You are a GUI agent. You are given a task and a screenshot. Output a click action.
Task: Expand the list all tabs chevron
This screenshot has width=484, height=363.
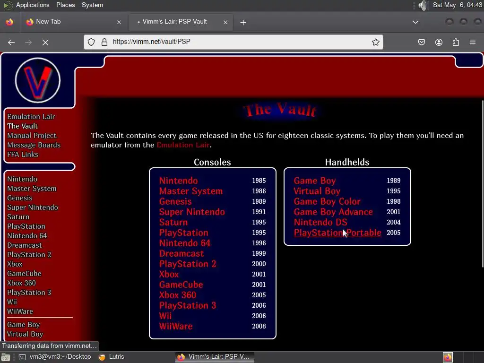(x=415, y=22)
